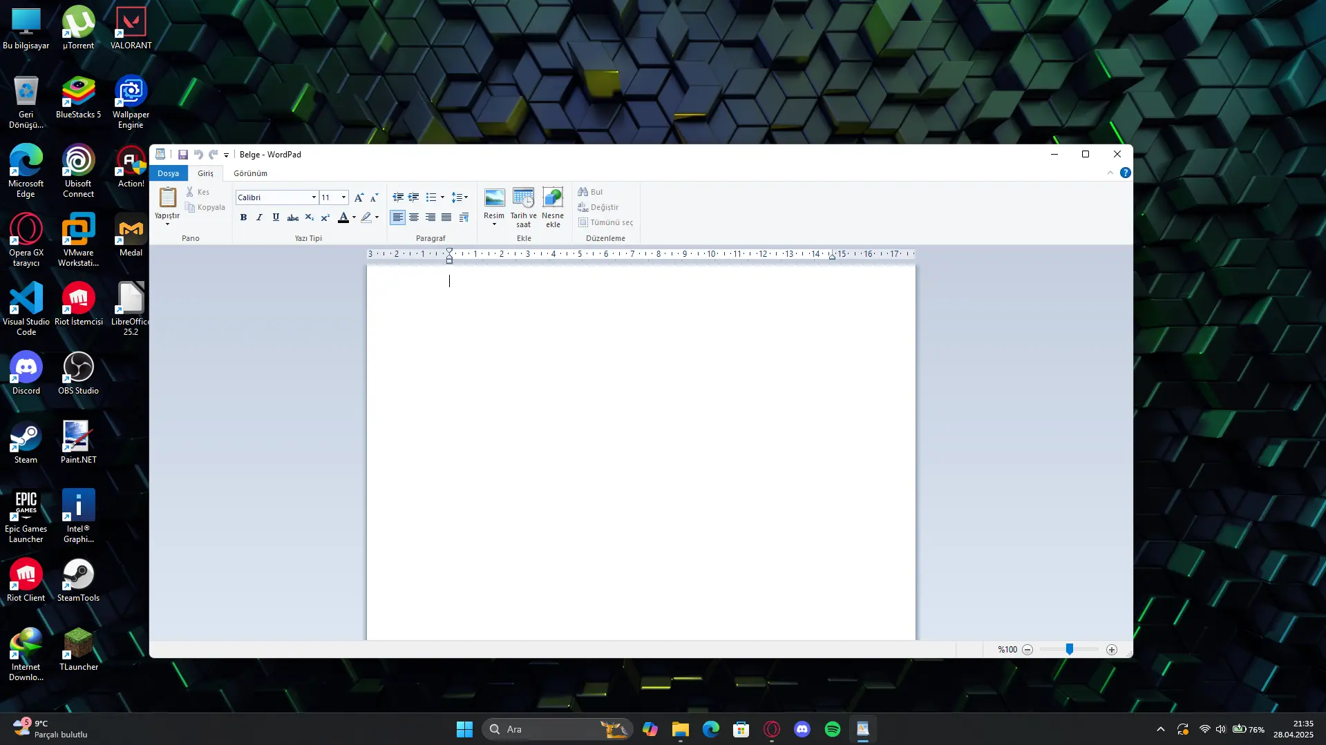Insert an object with Nesne ekle
This screenshot has width=1326, height=745.
click(553, 207)
